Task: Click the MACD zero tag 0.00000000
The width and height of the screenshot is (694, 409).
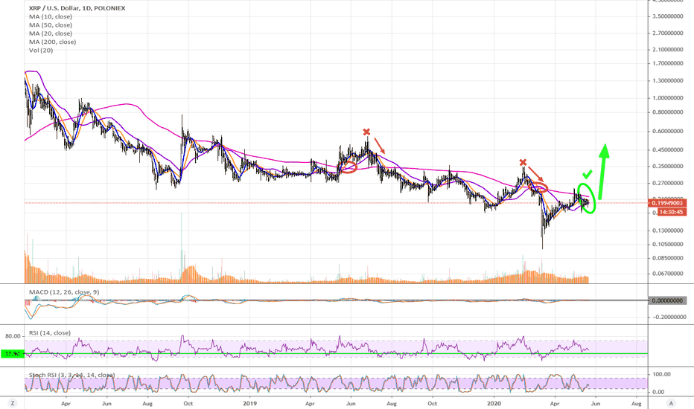Action: pyautogui.click(x=667, y=300)
